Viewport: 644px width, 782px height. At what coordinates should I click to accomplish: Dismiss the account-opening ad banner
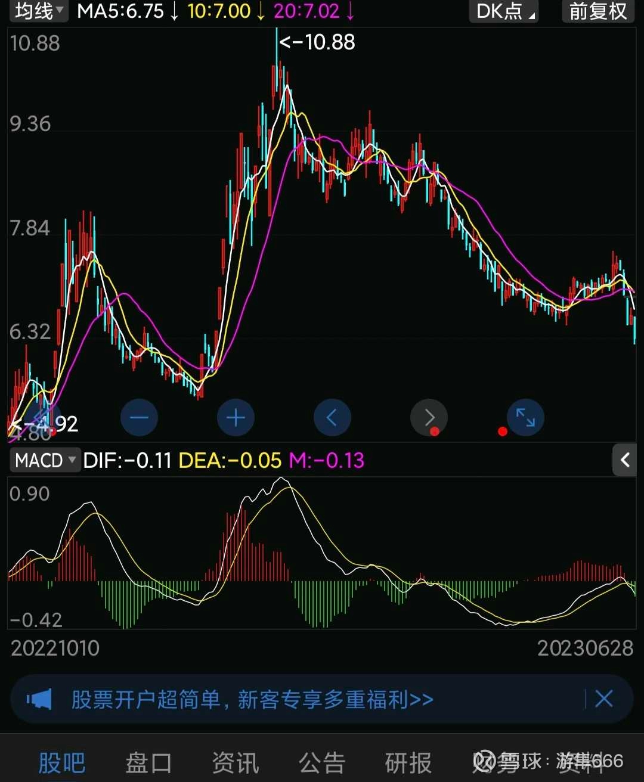[603, 699]
